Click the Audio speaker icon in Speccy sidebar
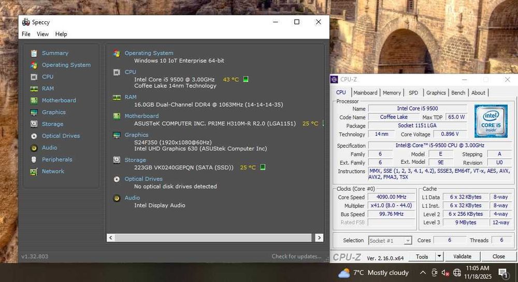This screenshot has width=518, height=282. click(34, 148)
